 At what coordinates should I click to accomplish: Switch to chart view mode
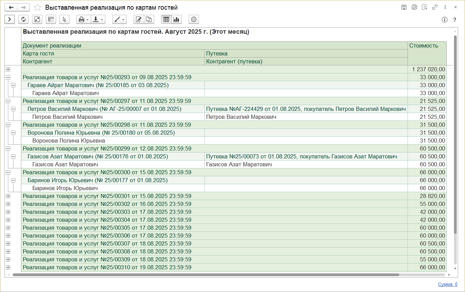177,19
